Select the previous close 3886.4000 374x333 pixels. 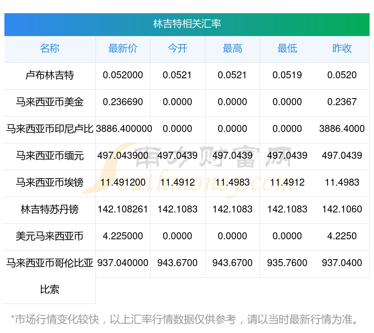pos(342,129)
